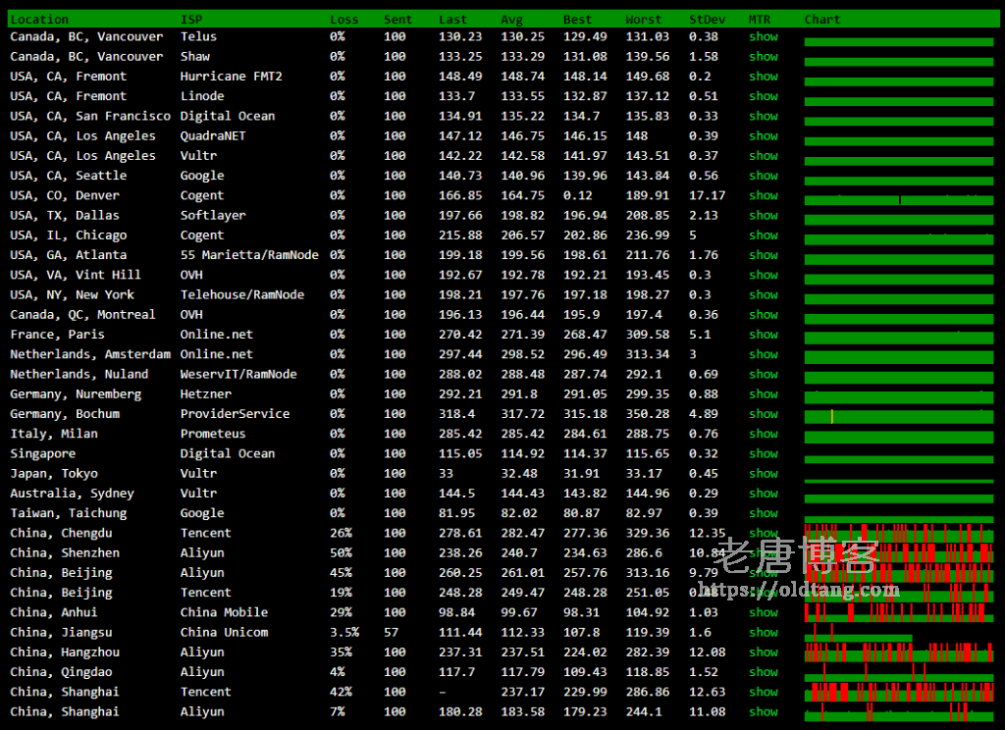This screenshot has width=1005, height=730.
Task: Open show link for Paris Online.net
Action: [764, 335]
